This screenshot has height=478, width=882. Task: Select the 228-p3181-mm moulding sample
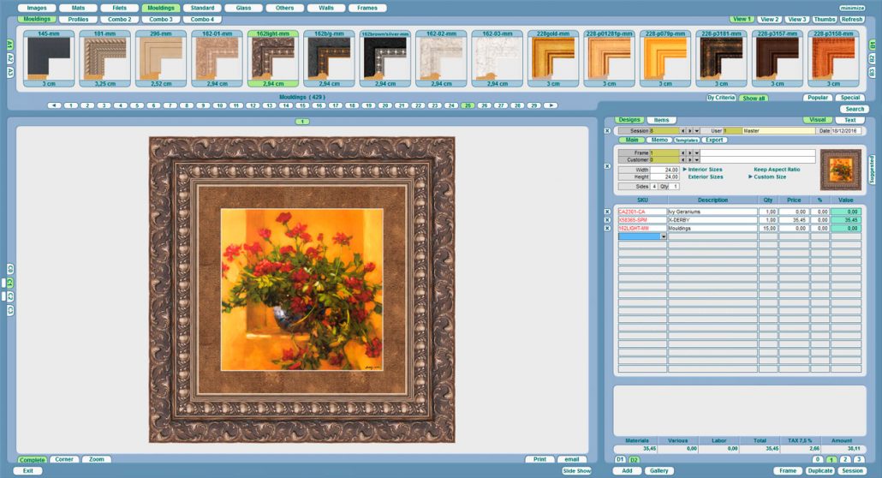point(722,58)
